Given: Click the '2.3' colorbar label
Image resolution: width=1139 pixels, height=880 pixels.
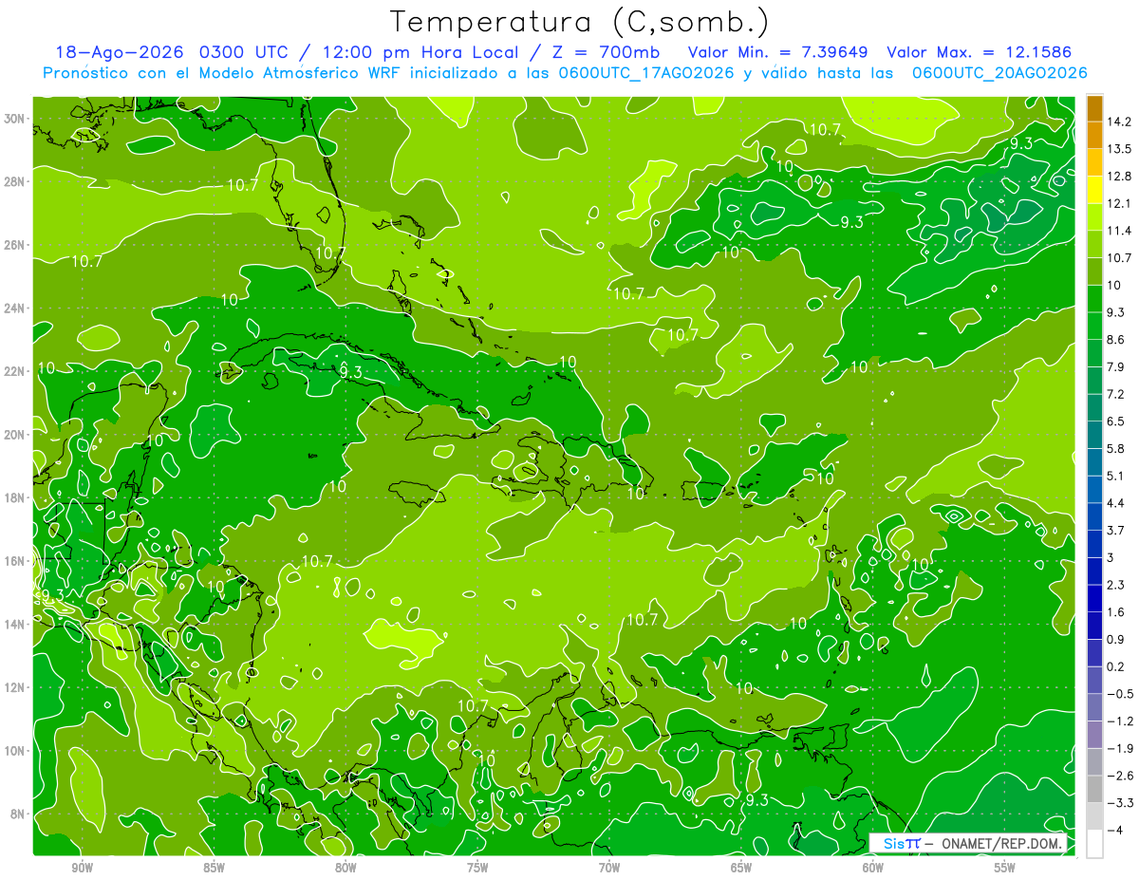Looking at the screenshot, I should click(x=1115, y=585).
